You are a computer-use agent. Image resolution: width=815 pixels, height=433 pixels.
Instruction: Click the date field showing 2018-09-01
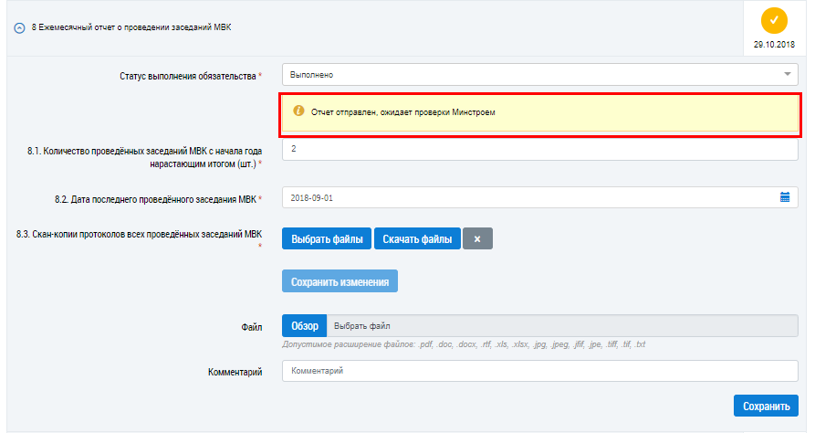point(529,196)
